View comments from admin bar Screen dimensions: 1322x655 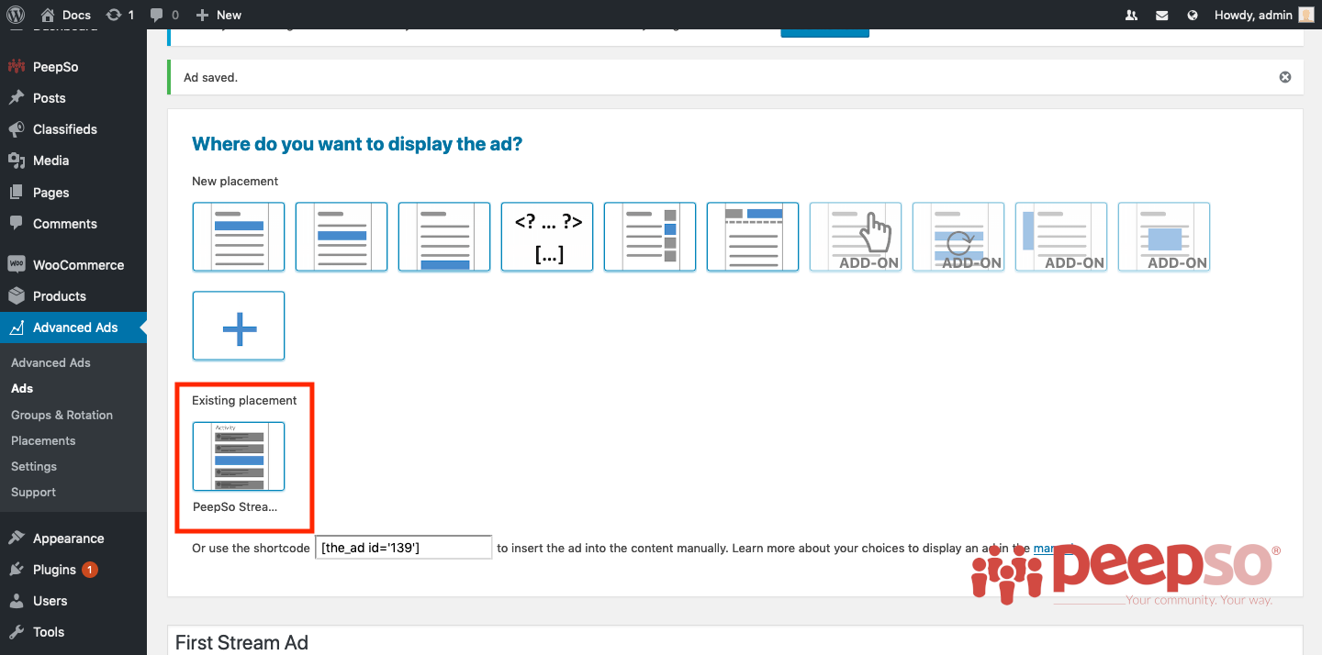pos(164,15)
